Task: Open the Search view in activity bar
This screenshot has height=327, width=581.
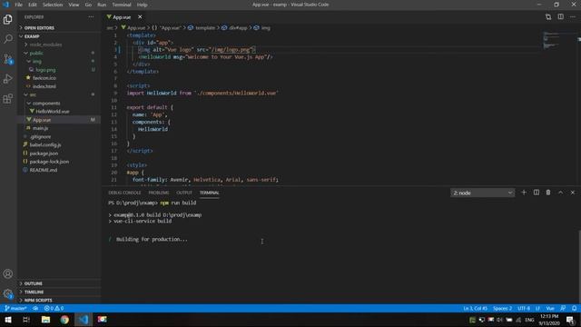Action: tap(8, 38)
